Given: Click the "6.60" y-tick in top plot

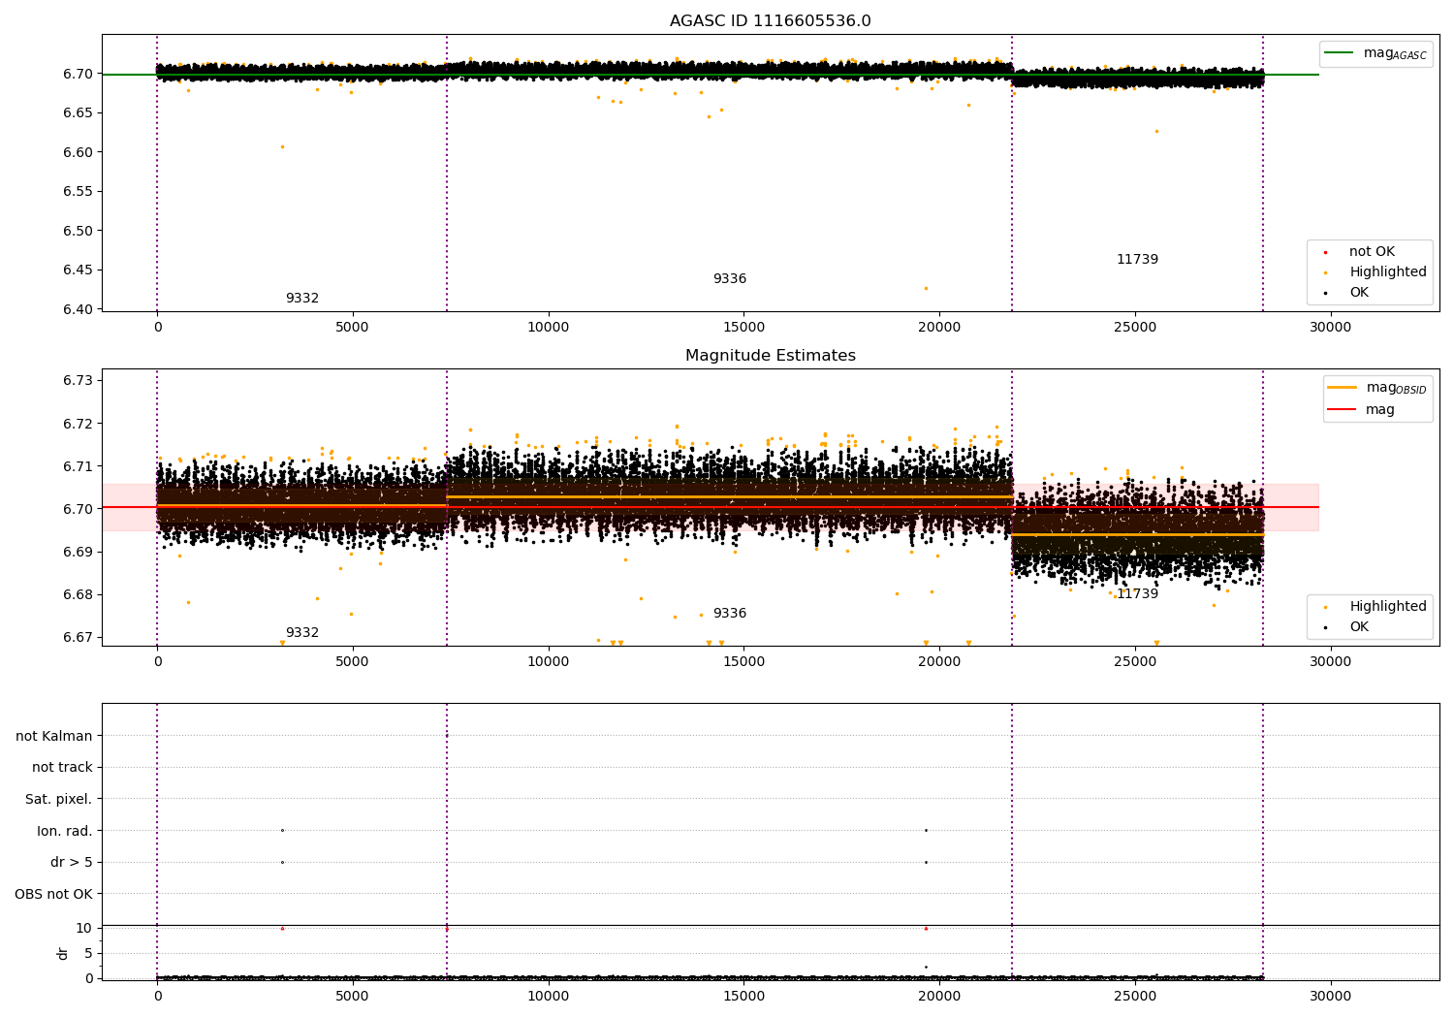Looking at the screenshot, I should pyautogui.click(x=79, y=153).
